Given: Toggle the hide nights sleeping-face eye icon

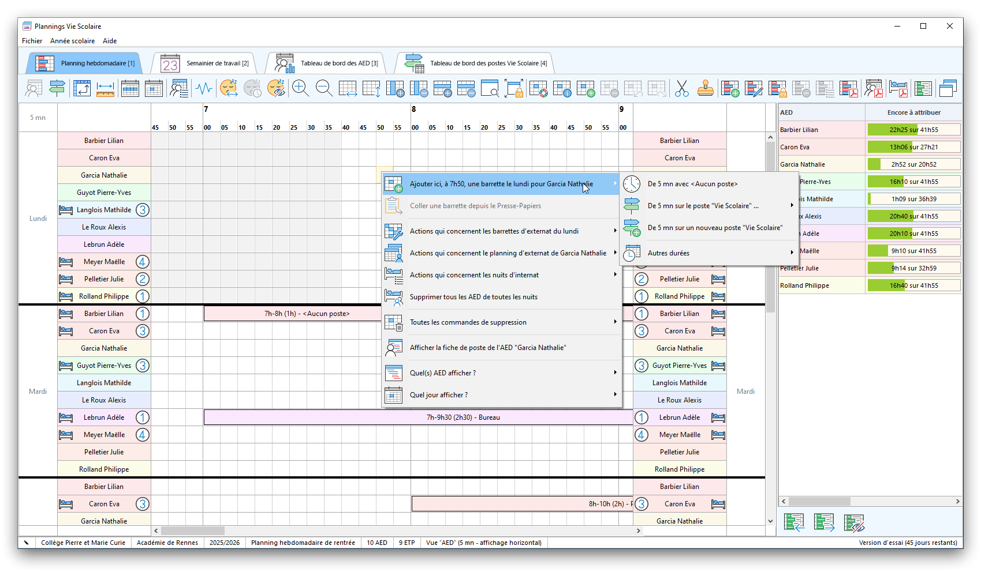Looking at the screenshot, I should pyautogui.click(x=276, y=88).
